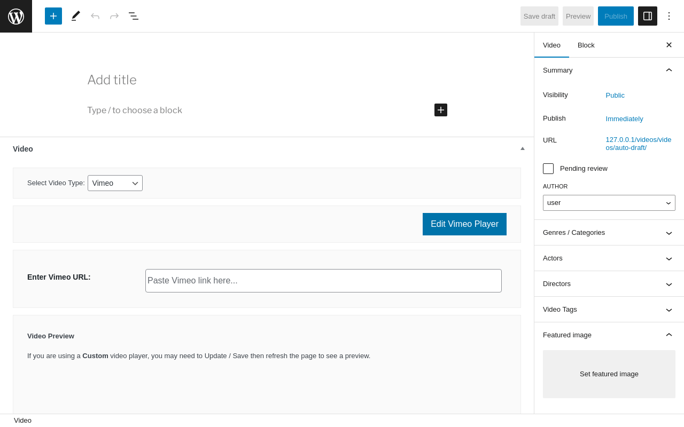The width and height of the screenshot is (684, 427).
Task: Select the Tools pencil icon
Action: click(76, 16)
